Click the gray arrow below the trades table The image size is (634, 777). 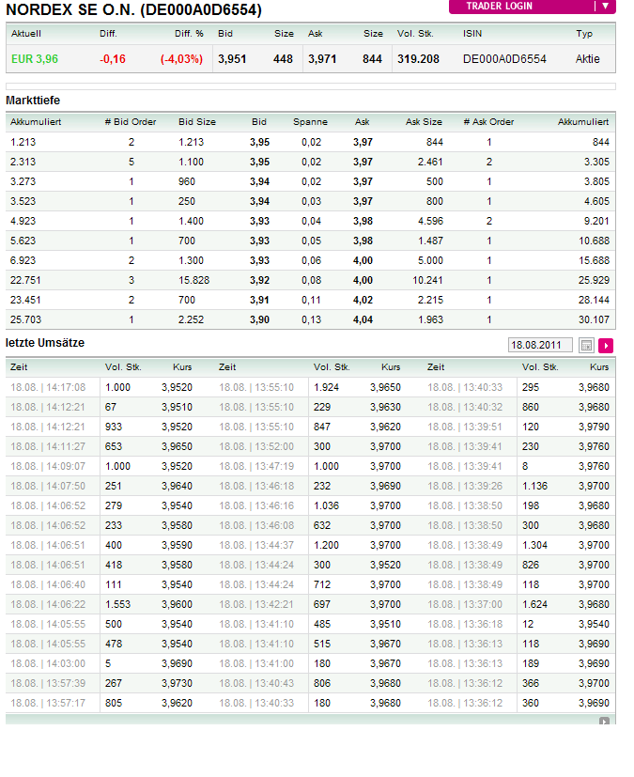pyautogui.click(x=604, y=722)
